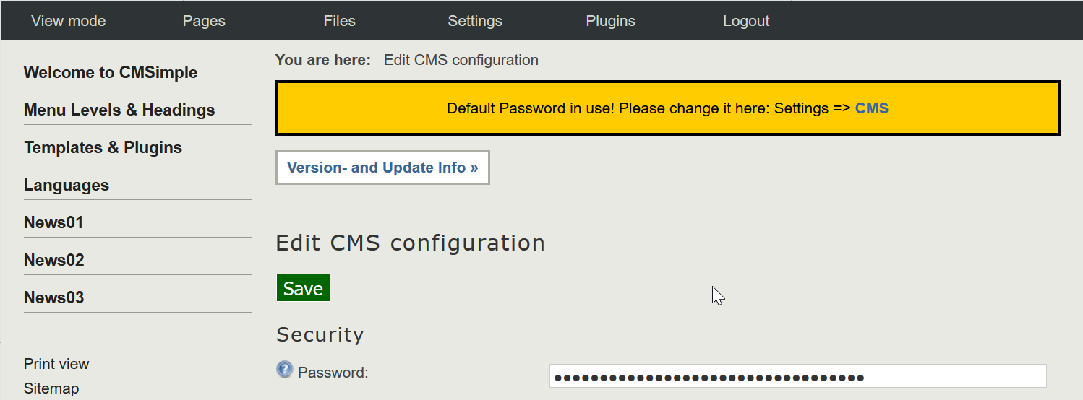The image size is (1083, 400).
Task: Go to the Languages page
Action: coord(67,185)
